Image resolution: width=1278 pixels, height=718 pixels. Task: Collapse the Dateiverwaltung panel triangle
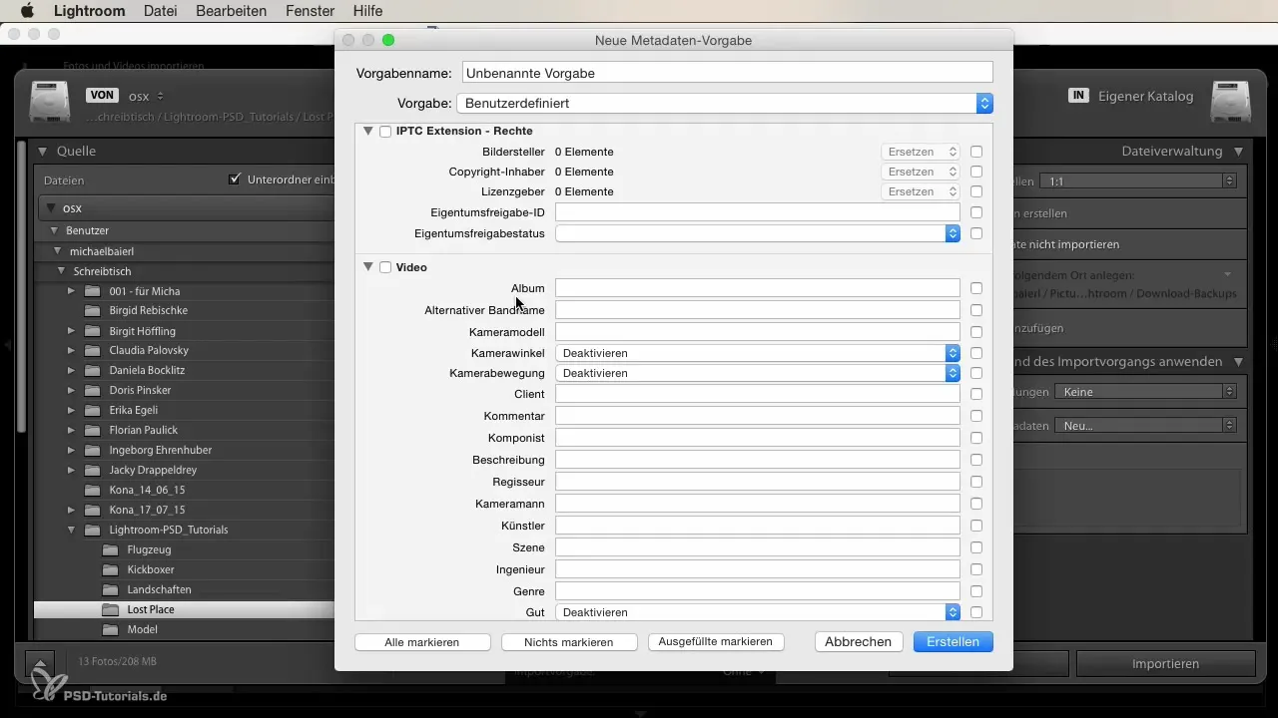coord(1238,152)
